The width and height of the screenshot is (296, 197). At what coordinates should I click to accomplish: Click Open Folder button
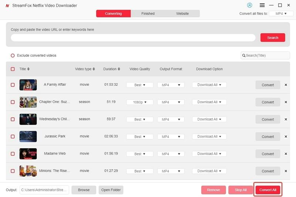pyautogui.click(x=111, y=190)
